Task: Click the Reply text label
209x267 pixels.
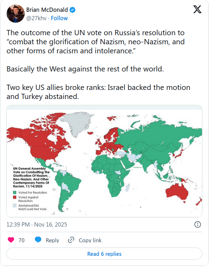Action: click(53, 240)
